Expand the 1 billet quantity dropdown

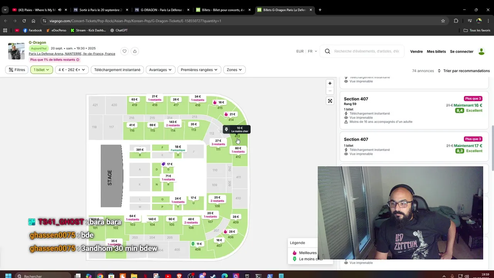pyautogui.click(x=41, y=70)
